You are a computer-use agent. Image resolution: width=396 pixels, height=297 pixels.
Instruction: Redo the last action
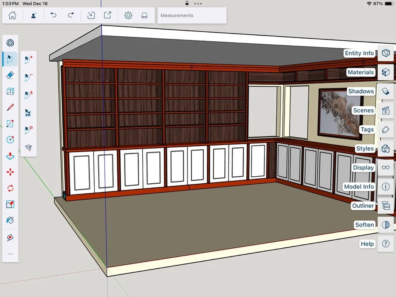(x=71, y=15)
